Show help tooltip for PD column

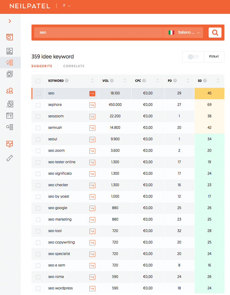coord(175,81)
